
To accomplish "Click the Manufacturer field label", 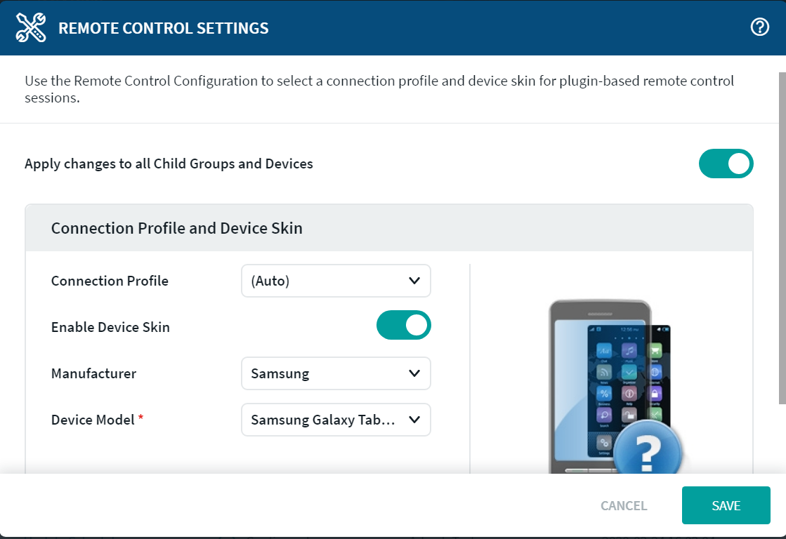I will coord(93,373).
